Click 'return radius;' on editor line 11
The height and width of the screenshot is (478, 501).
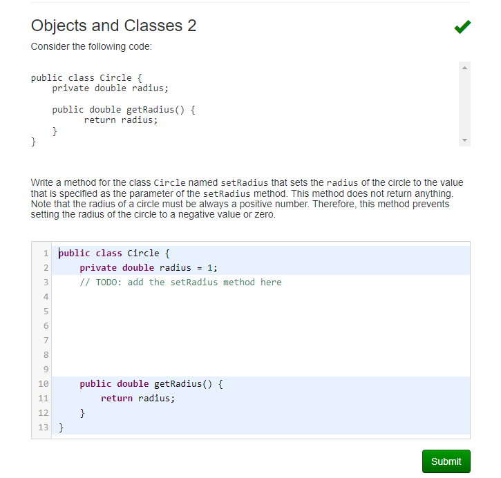(x=138, y=398)
